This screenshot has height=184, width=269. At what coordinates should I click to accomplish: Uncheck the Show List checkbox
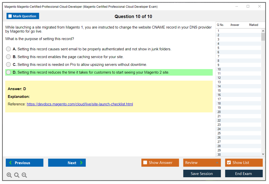[229, 163]
